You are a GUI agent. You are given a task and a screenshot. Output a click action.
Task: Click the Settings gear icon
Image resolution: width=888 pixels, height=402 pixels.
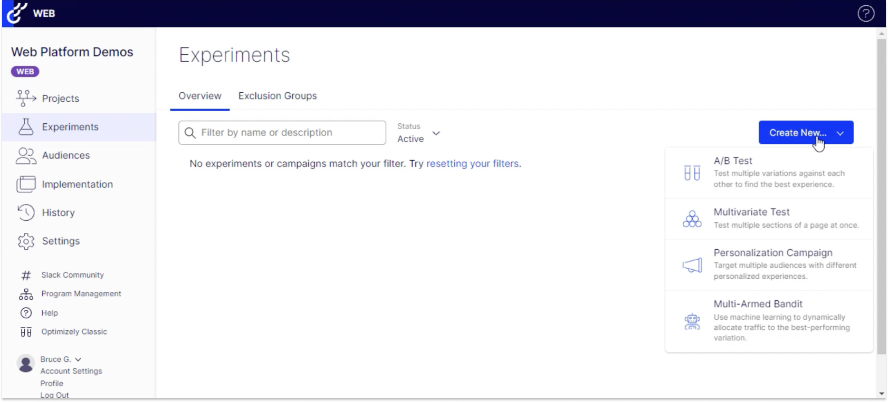[26, 241]
